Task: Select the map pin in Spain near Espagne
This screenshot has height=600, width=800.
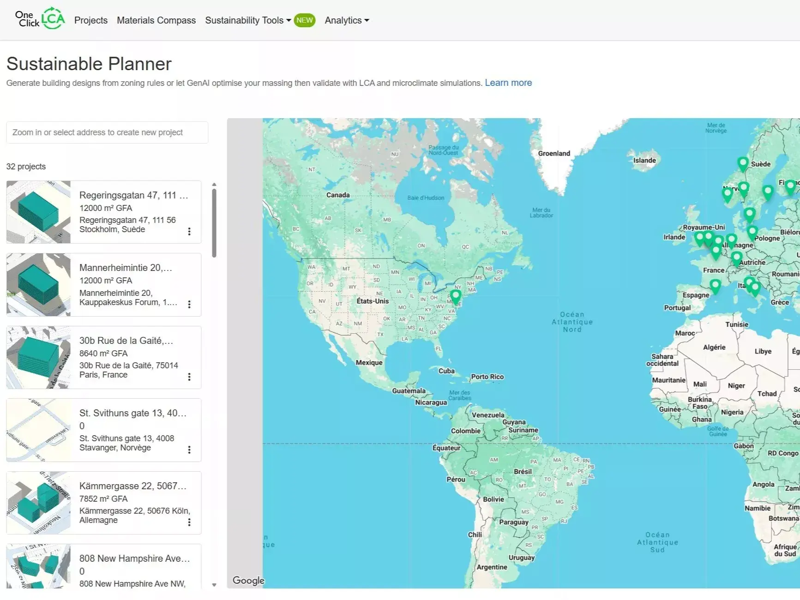Action: tap(715, 286)
